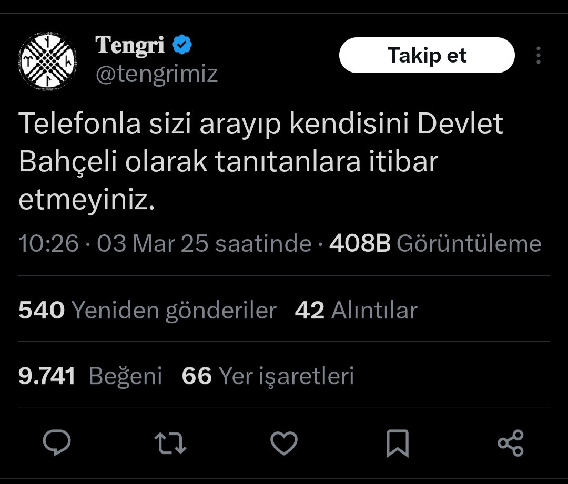The width and height of the screenshot is (568, 484).
Task: Click the word etmeyiniz in tweet
Action: tap(87, 200)
